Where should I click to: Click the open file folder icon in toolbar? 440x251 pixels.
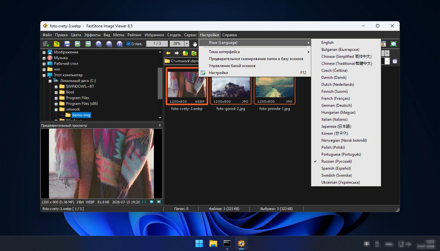[x=57, y=44]
